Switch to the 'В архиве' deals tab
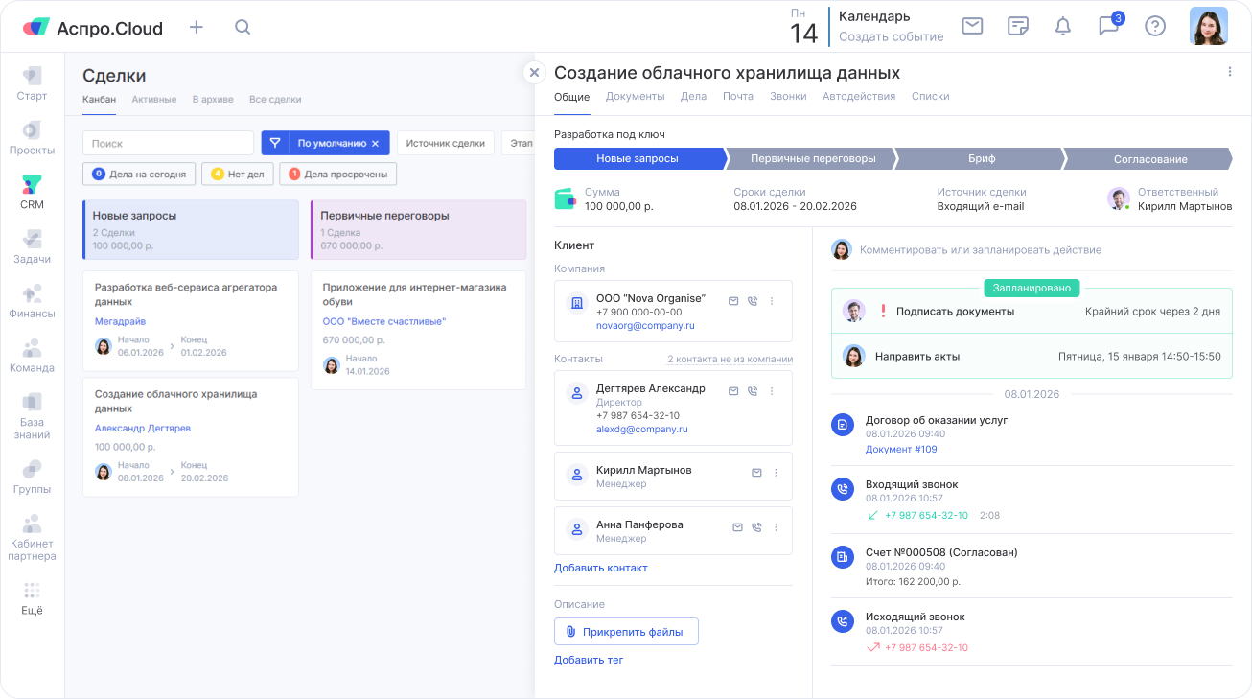Image resolution: width=1252 pixels, height=699 pixels. [x=212, y=99]
